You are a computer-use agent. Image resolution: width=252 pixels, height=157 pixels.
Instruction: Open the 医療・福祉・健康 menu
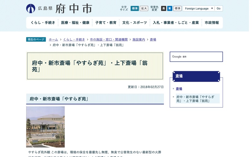(75, 23)
